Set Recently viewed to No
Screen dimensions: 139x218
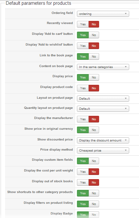click(94, 24)
